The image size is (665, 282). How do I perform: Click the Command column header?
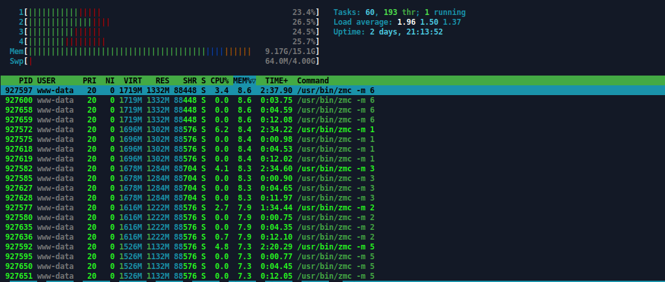313,81
